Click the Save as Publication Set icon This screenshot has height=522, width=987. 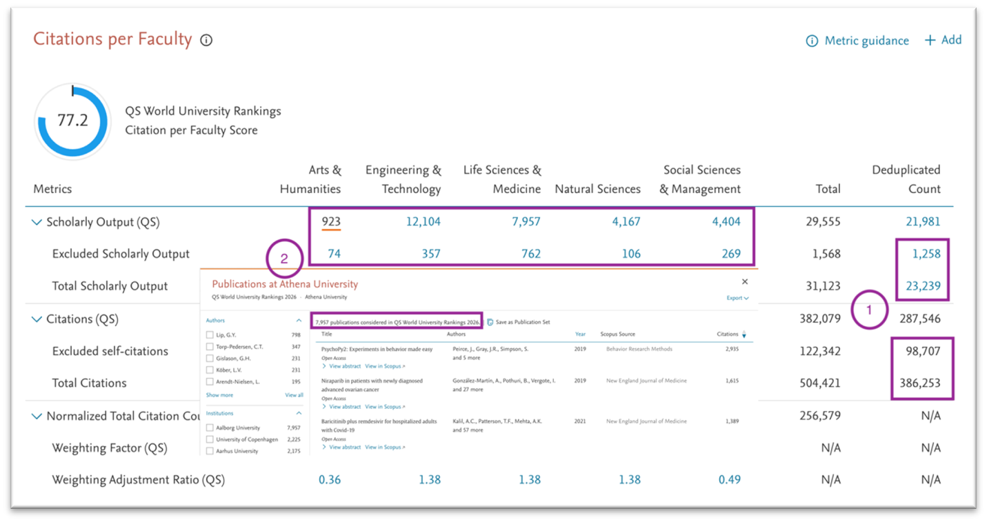coord(490,322)
